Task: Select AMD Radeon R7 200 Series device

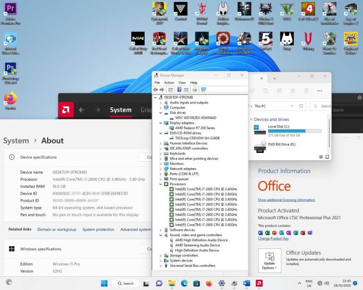Action: 195,128
